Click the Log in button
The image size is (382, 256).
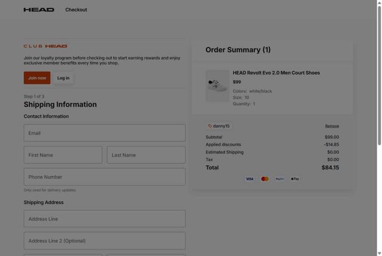[x=63, y=78]
